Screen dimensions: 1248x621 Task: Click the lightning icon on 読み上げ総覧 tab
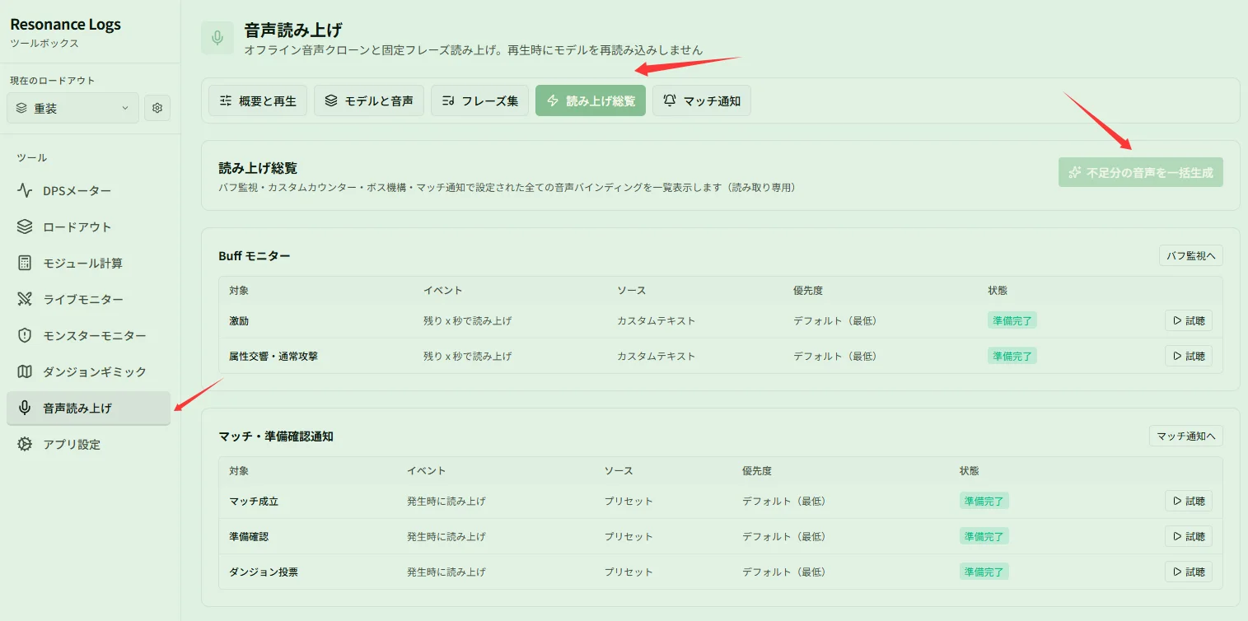click(553, 101)
